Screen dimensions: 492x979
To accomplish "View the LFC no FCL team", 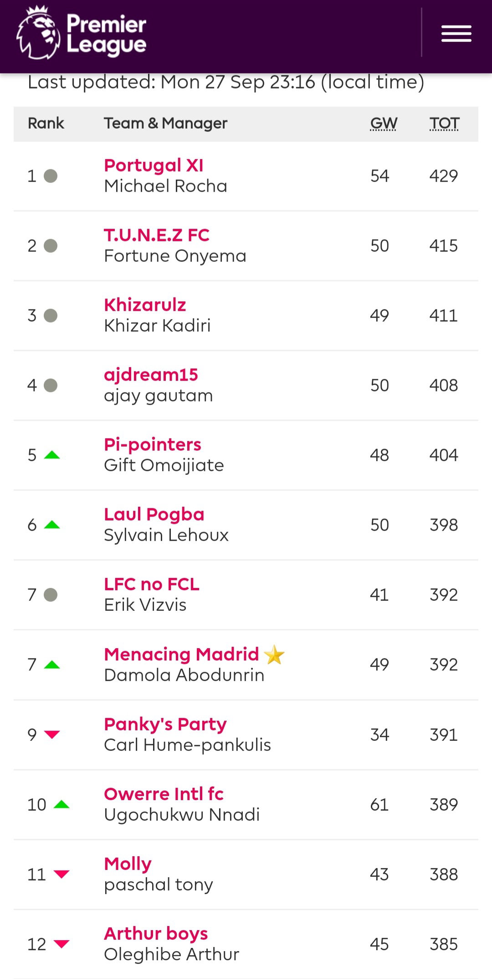I will click(152, 584).
